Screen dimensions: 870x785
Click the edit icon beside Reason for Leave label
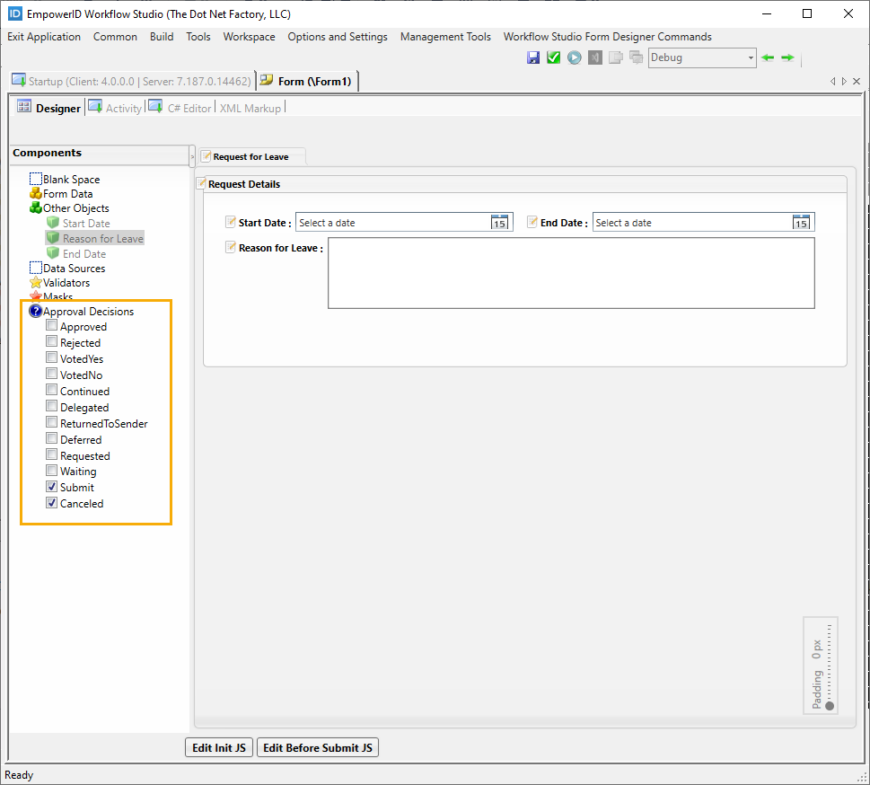(231, 247)
